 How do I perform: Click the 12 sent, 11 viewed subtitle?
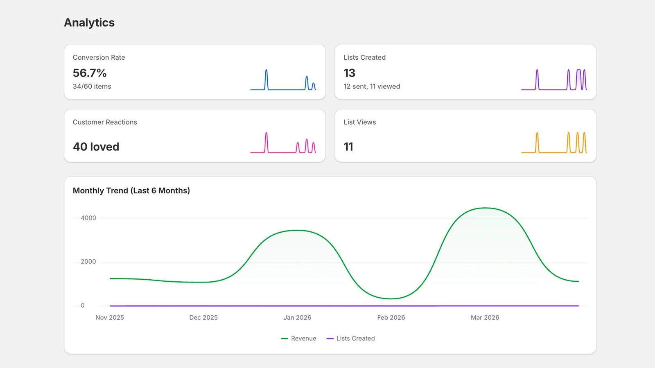coord(371,86)
